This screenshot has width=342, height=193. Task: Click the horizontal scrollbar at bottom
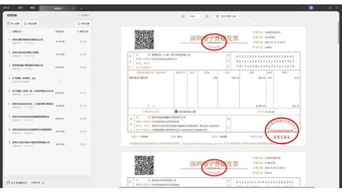[216, 187]
